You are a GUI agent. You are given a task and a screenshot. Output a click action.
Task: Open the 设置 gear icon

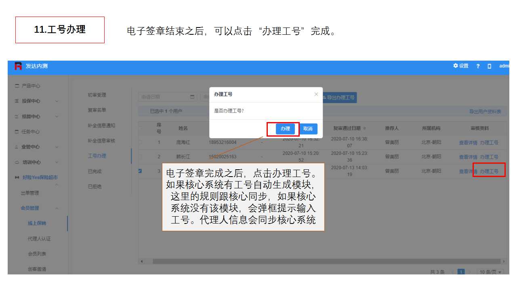[x=456, y=66]
